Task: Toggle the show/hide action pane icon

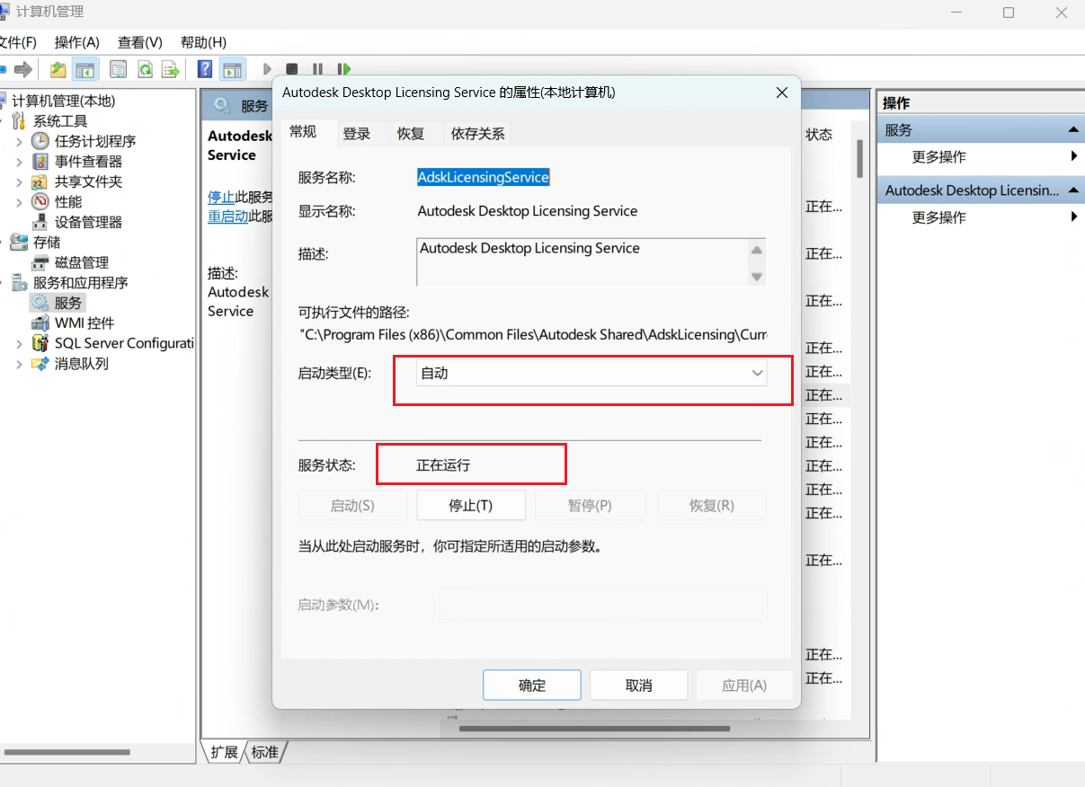Action: click(233, 69)
